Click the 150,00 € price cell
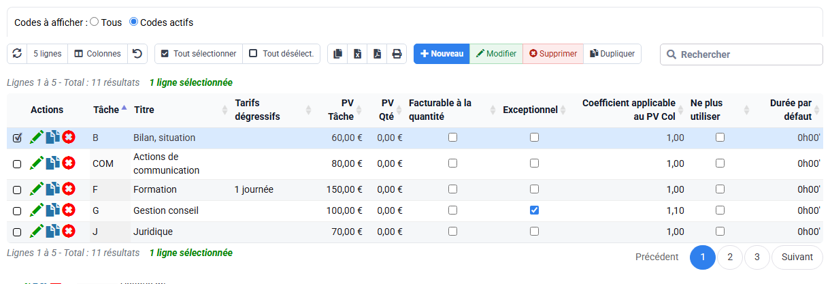The height and width of the screenshot is (284, 830). 344,189
